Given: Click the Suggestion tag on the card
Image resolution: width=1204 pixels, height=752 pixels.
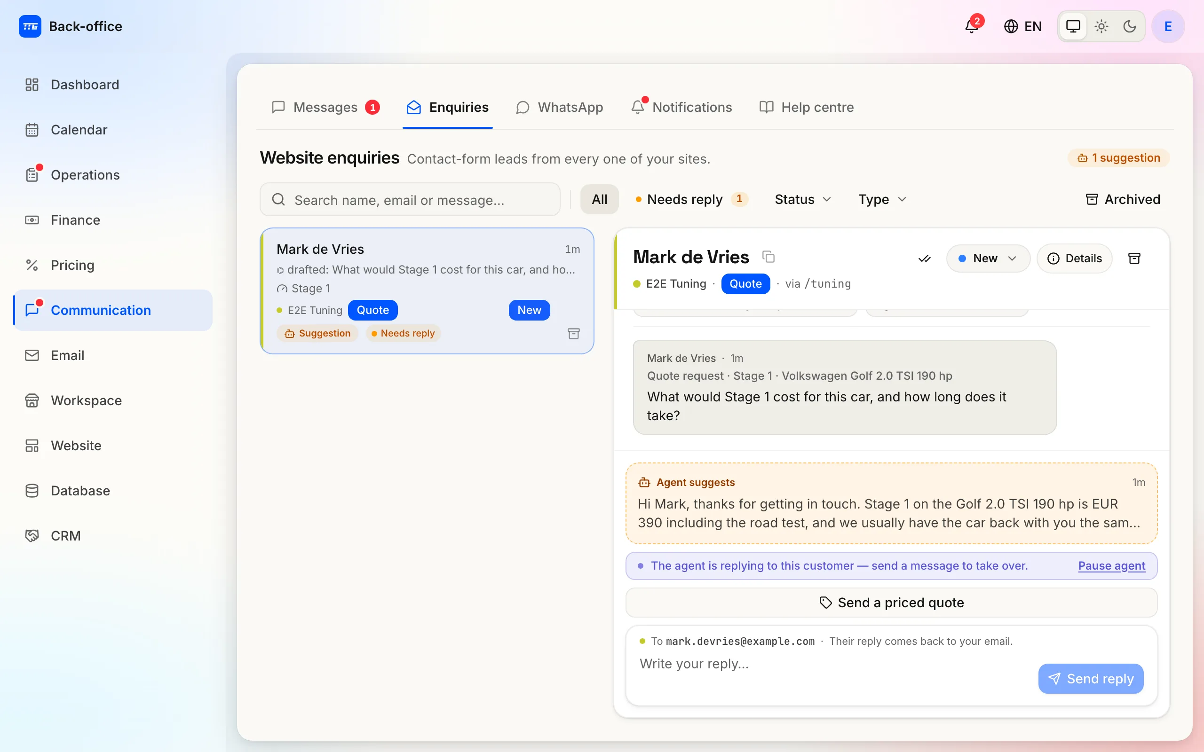Looking at the screenshot, I should click(317, 333).
